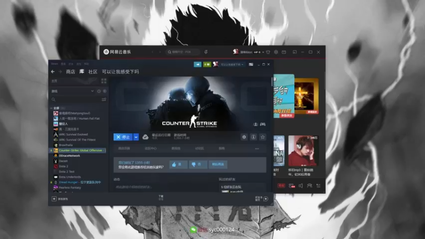Select Dota 2 Test in game list
The image size is (425, 239).
click(x=64, y=172)
